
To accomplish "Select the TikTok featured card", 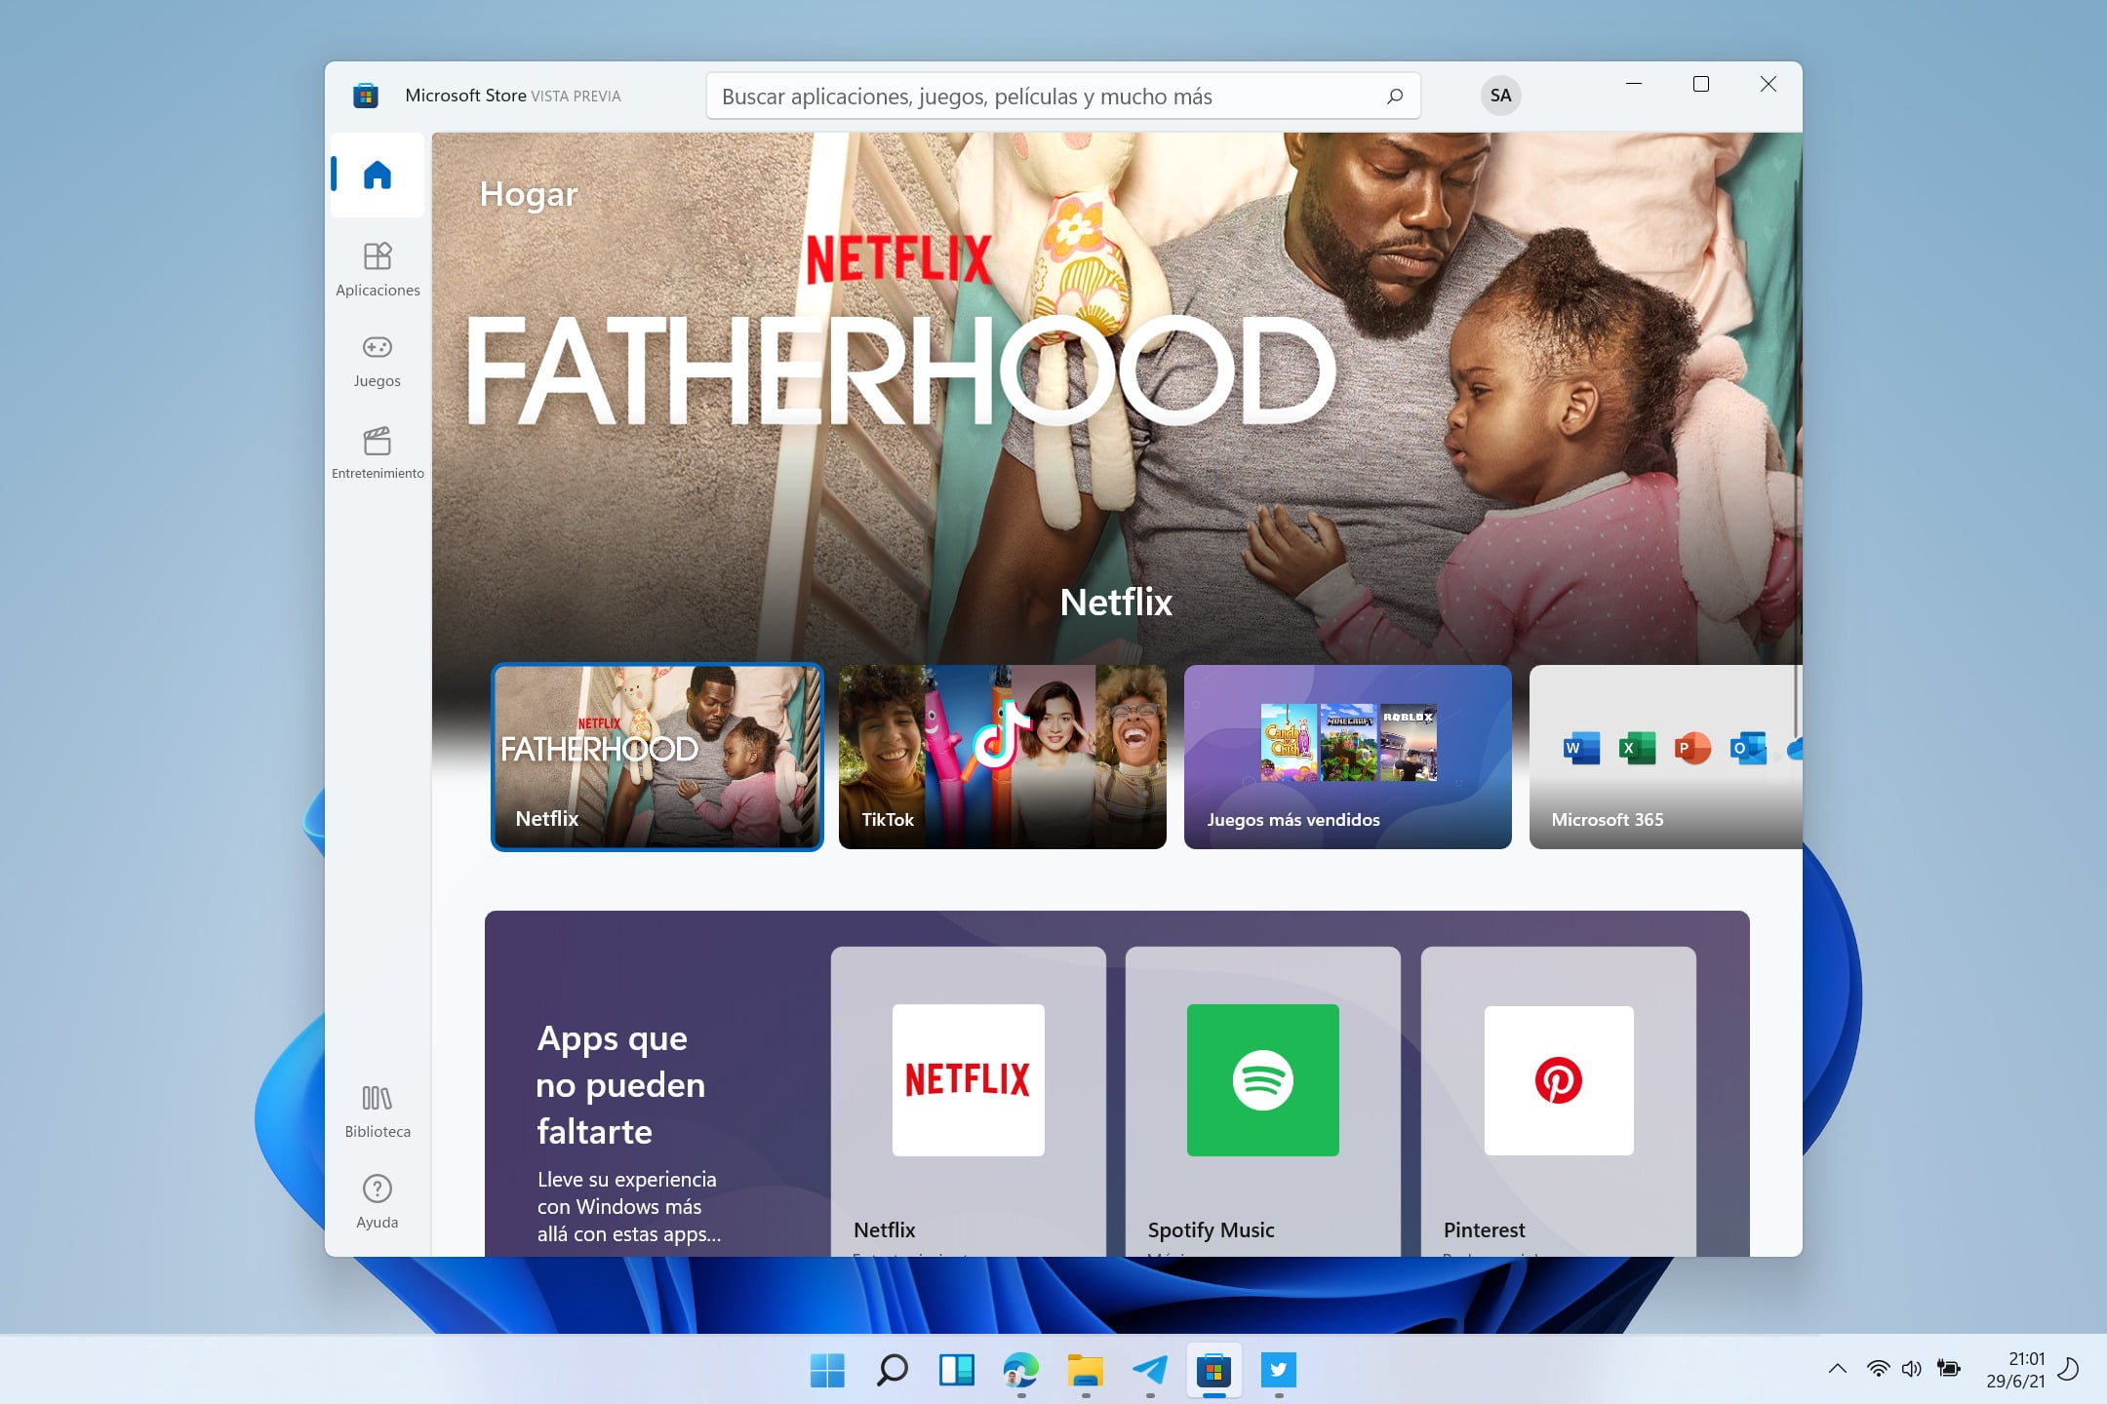I will [1002, 757].
